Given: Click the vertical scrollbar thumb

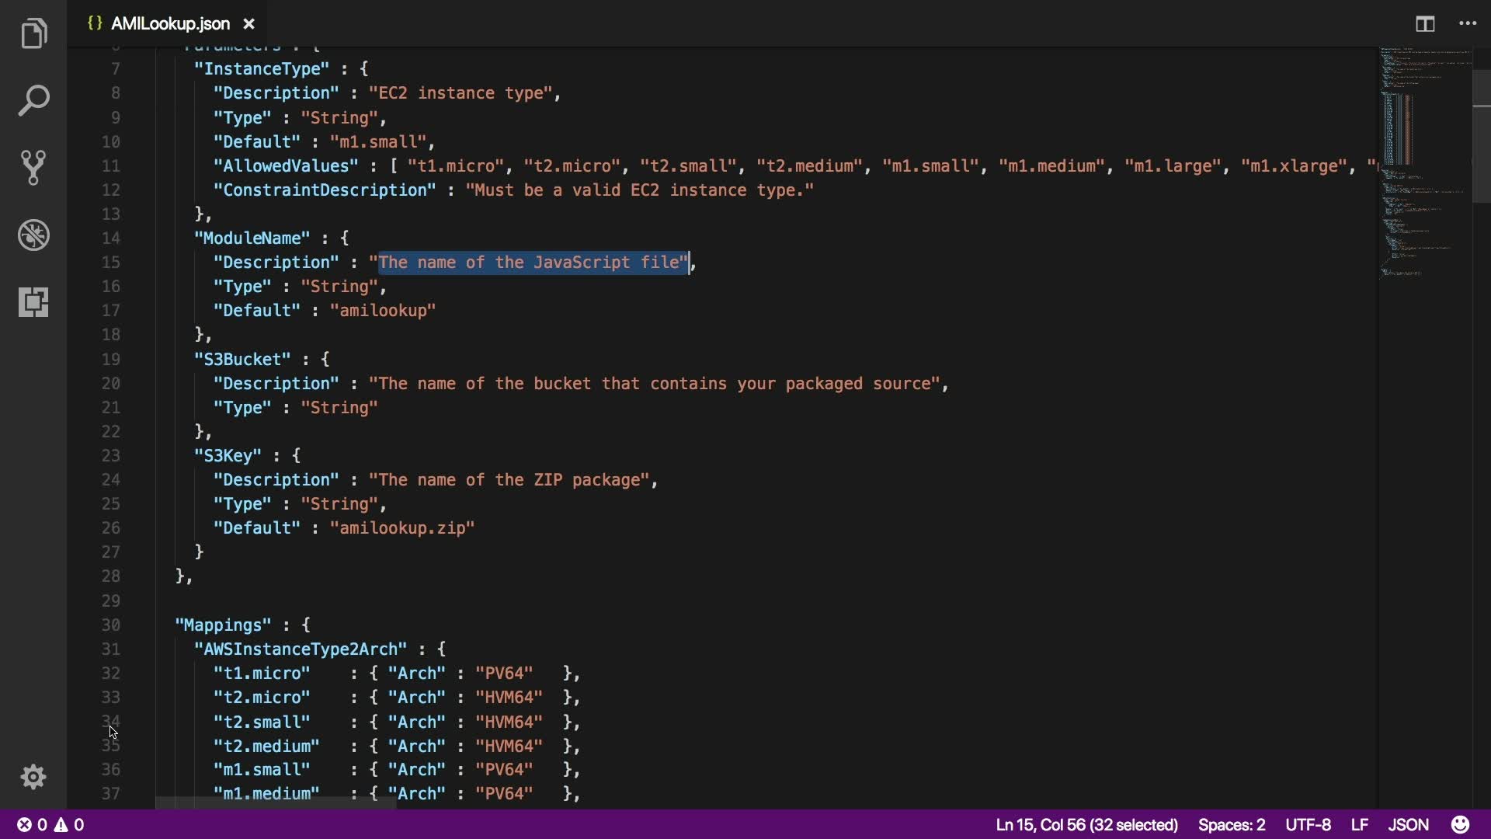Looking at the screenshot, I should tap(1481, 136).
